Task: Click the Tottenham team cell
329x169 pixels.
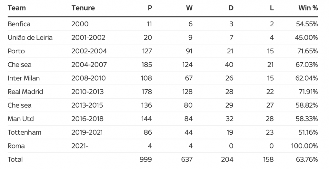Action: [25, 132]
